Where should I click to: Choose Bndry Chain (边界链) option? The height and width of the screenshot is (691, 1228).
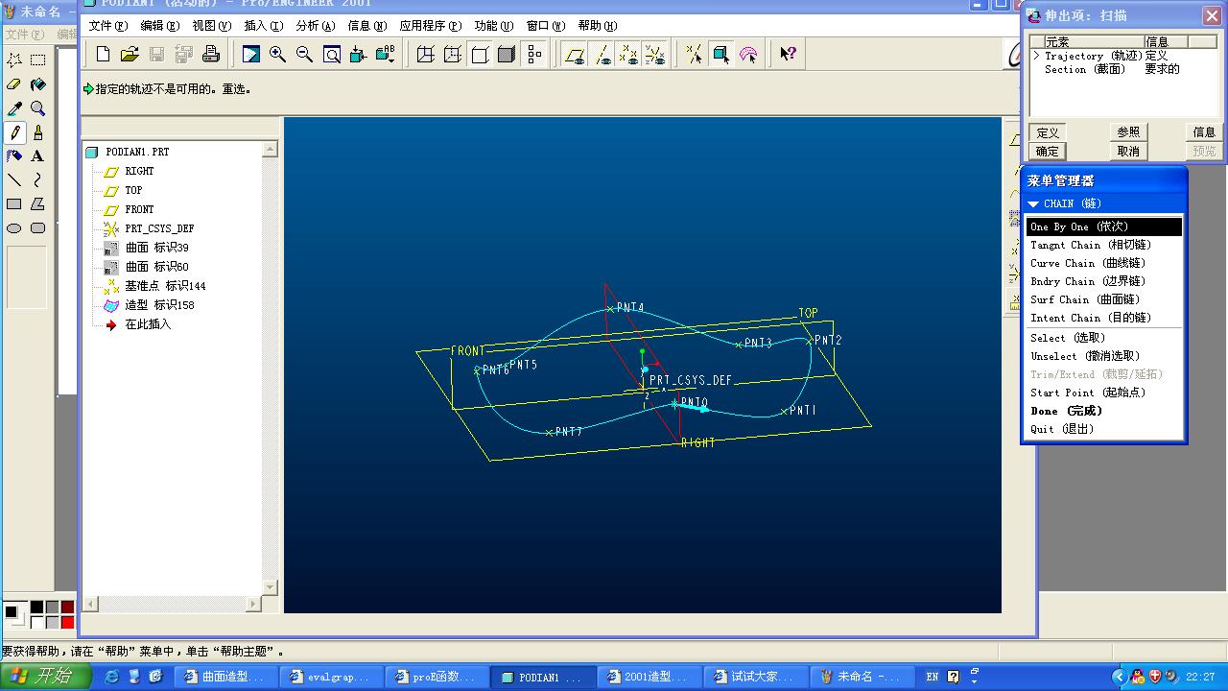1103,281
